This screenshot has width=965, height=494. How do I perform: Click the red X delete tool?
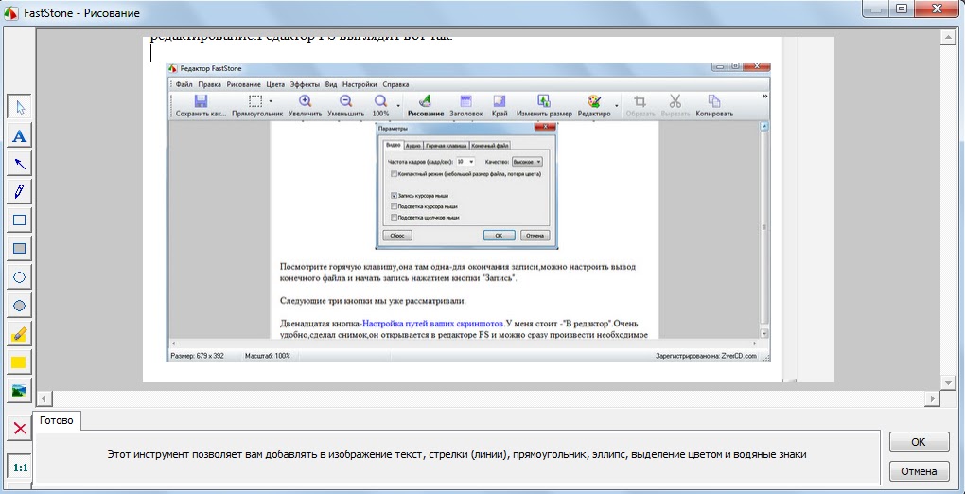pos(20,429)
